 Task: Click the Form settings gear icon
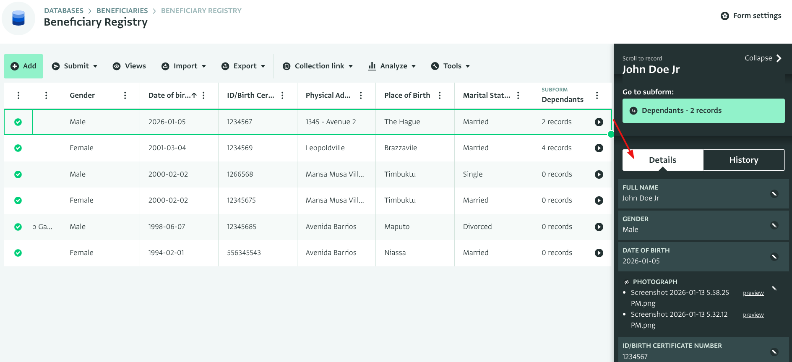click(x=724, y=16)
